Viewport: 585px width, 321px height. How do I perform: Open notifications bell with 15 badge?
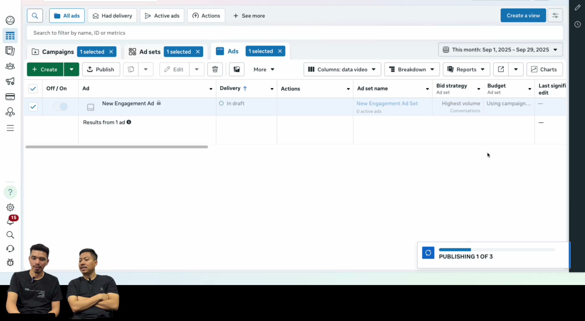[11, 220]
